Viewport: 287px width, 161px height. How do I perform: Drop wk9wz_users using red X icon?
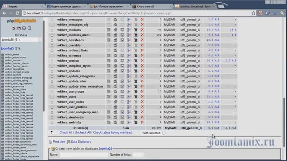(142, 97)
